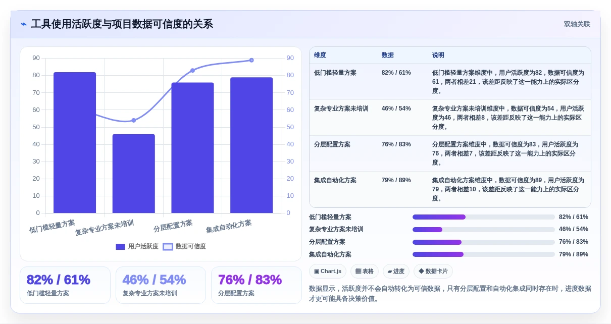Screen dimensions: 611x324
Task: Click 82% / 61% value beside progress bar
Action: [574, 217]
